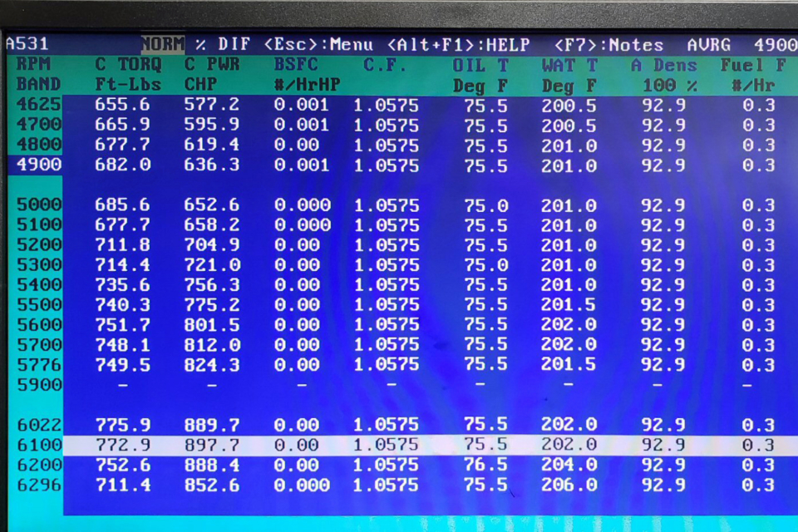Image resolution: width=798 pixels, height=532 pixels.
Task: Select the 5600 RPM row label
Action: point(39,325)
